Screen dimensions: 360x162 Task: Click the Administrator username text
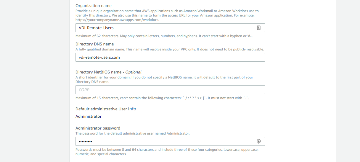[x=89, y=116]
